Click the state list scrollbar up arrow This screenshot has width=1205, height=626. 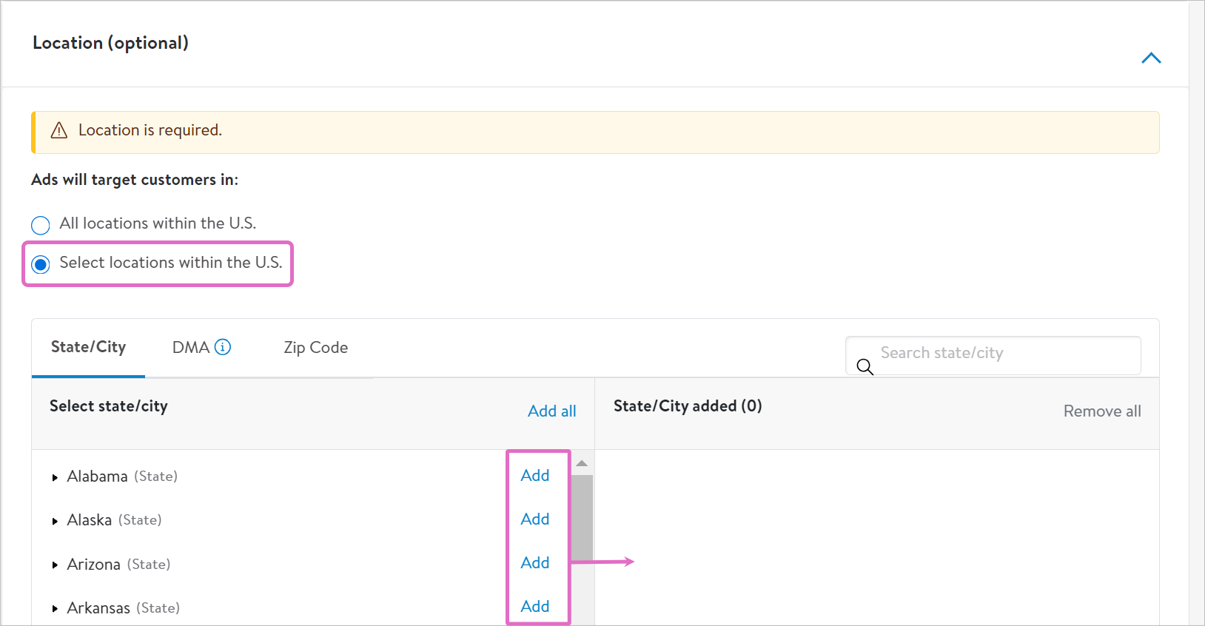tap(582, 463)
